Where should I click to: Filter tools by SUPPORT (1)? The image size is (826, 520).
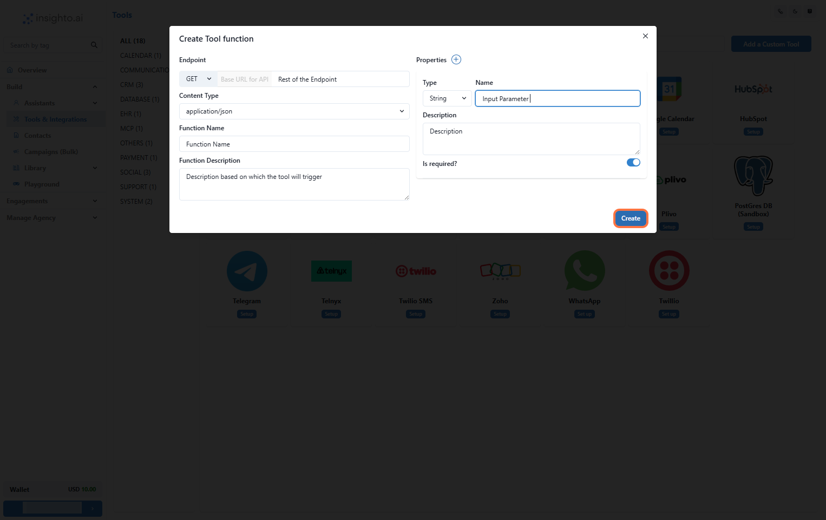pyautogui.click(x=138, y=187)
